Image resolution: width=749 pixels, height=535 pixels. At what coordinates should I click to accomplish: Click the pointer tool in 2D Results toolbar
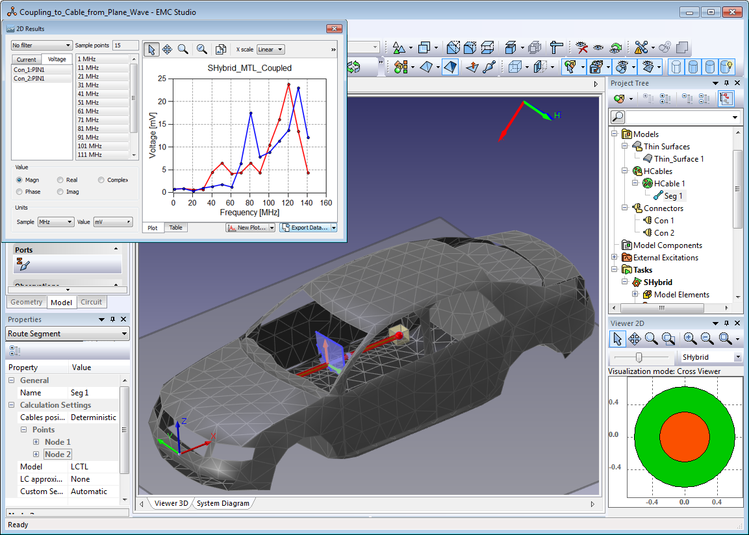(x=151, y=49)
